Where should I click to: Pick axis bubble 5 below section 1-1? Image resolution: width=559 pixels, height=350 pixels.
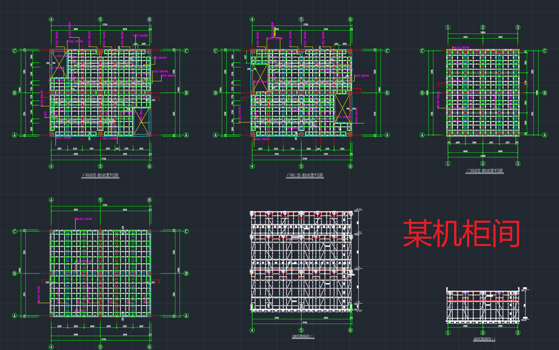(x=301, y=330)
